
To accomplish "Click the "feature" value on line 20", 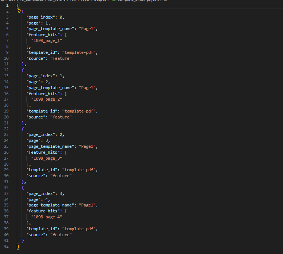I will point(61,117).
